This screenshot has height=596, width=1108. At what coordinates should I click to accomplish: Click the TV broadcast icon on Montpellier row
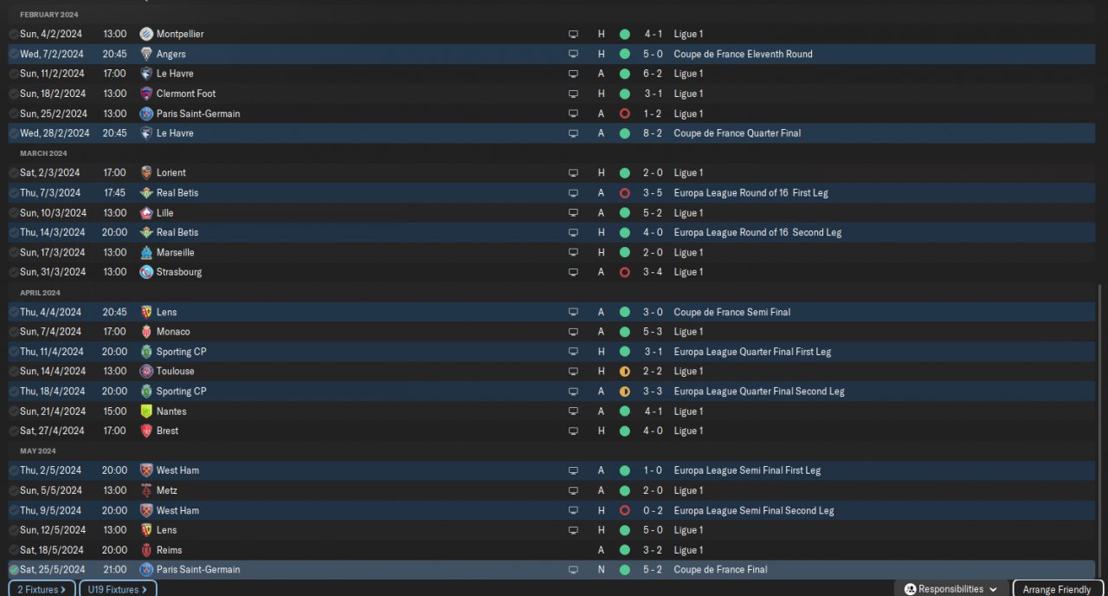572,34
